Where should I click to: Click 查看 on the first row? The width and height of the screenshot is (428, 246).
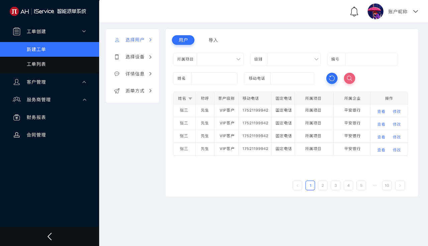pos(381,111)
